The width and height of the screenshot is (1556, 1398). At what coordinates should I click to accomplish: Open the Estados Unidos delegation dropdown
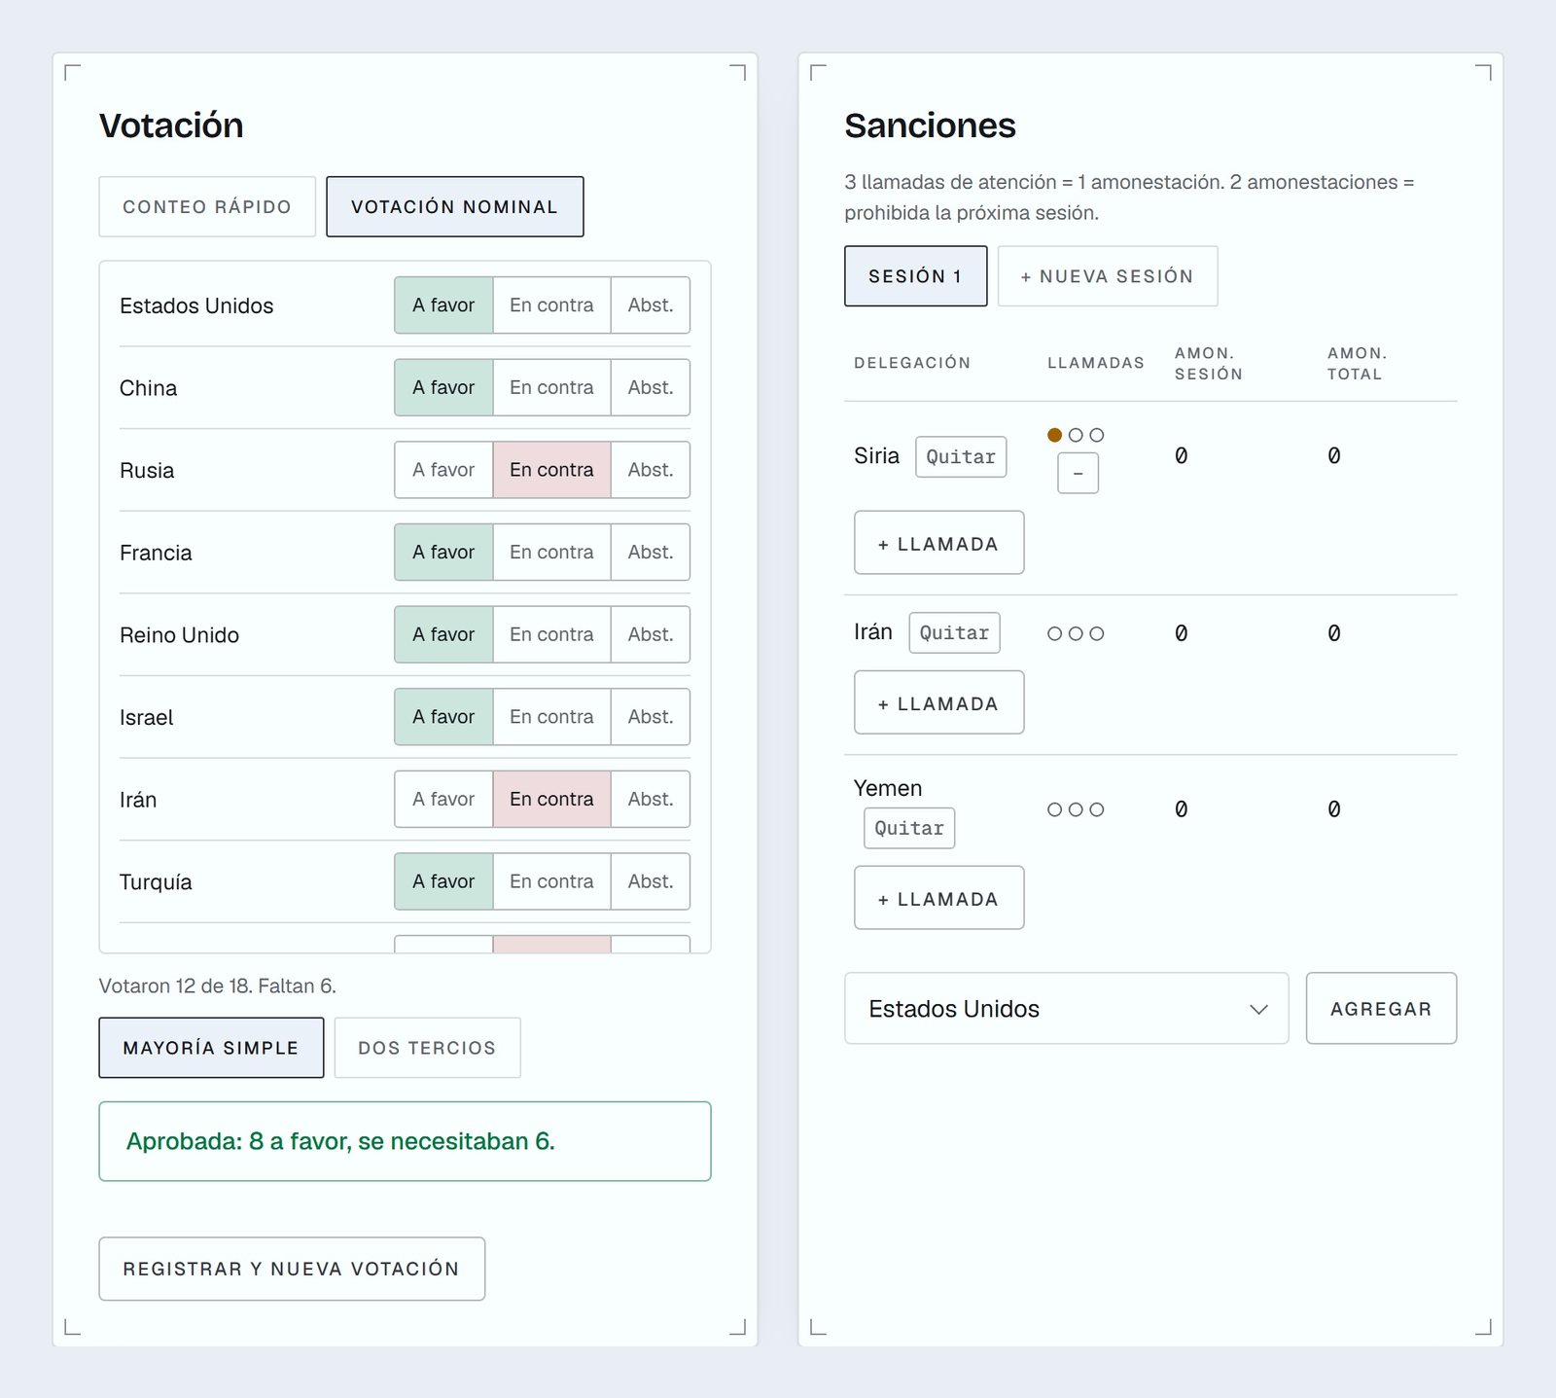tap(1066, 1009)
